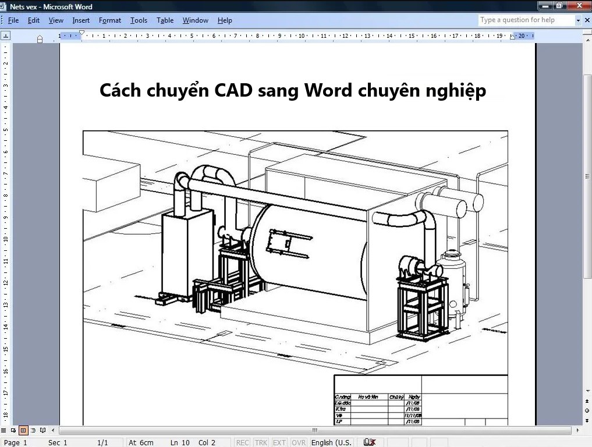
Task: Click the first-line indent marker on the ruler
Action: coord(81,33)
